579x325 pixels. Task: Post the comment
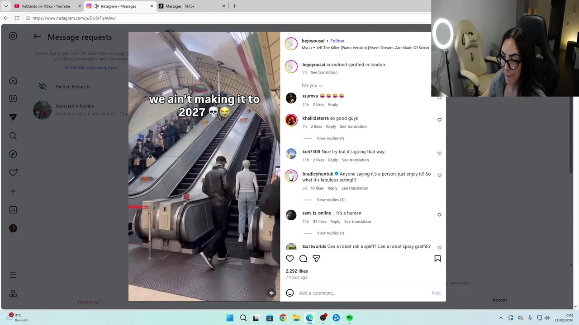click(x=436, y=293)
